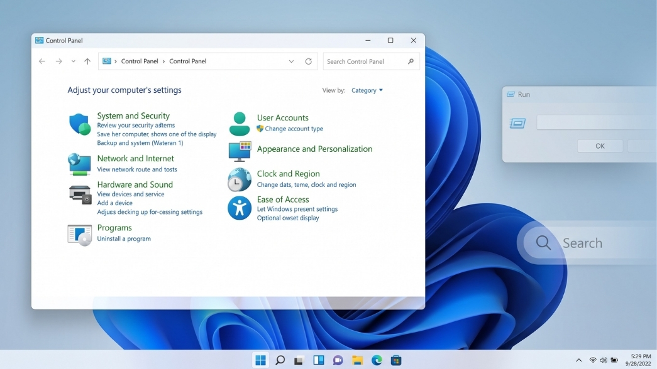Image resolution: width=657 pixels, height=369 pixels.
Task: Open Chat from the taskbar
Action: click(x=338, y=360)
